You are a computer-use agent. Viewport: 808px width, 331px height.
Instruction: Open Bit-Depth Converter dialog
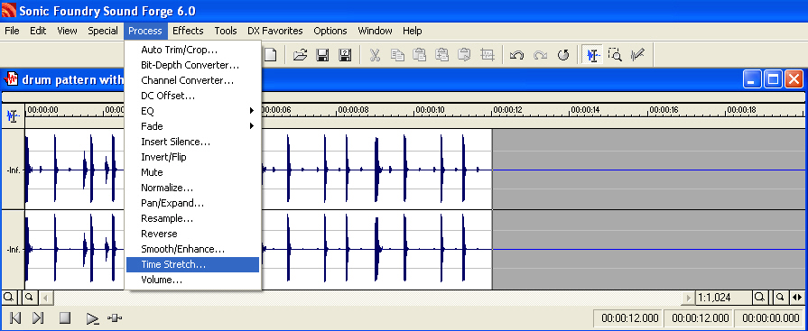click(192, 65)
